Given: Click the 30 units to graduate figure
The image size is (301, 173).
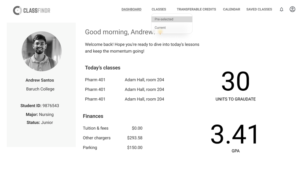Looking at the screenshot, I should tap(236, 81).
